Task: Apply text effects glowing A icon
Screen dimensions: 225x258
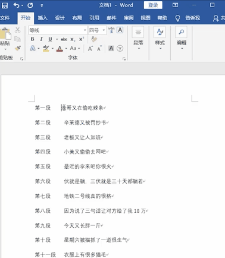Action: (33, 48)
